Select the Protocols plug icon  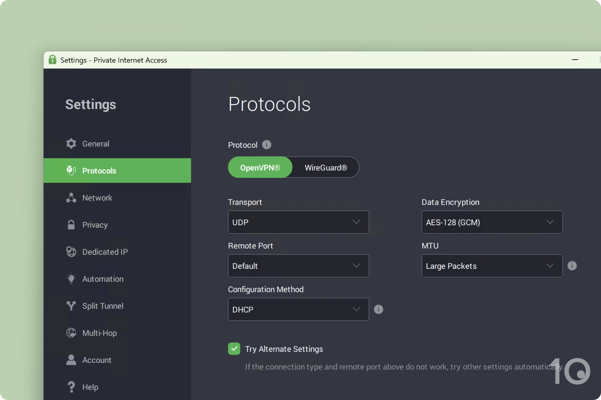pyautogui.click(x=71, y=170)
